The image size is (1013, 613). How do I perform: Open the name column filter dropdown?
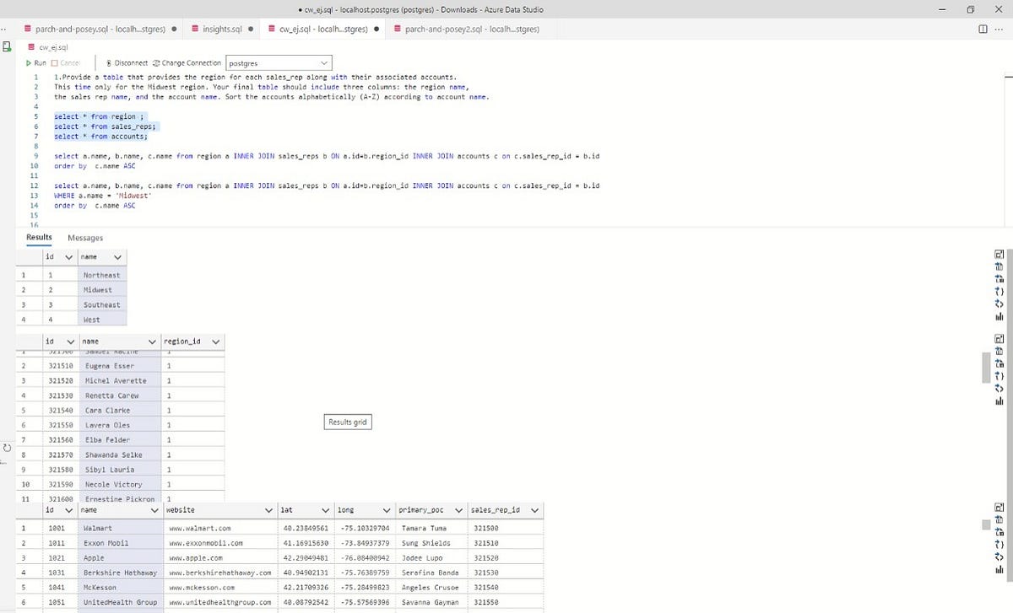pyautogui.click(x=118, y=256)
